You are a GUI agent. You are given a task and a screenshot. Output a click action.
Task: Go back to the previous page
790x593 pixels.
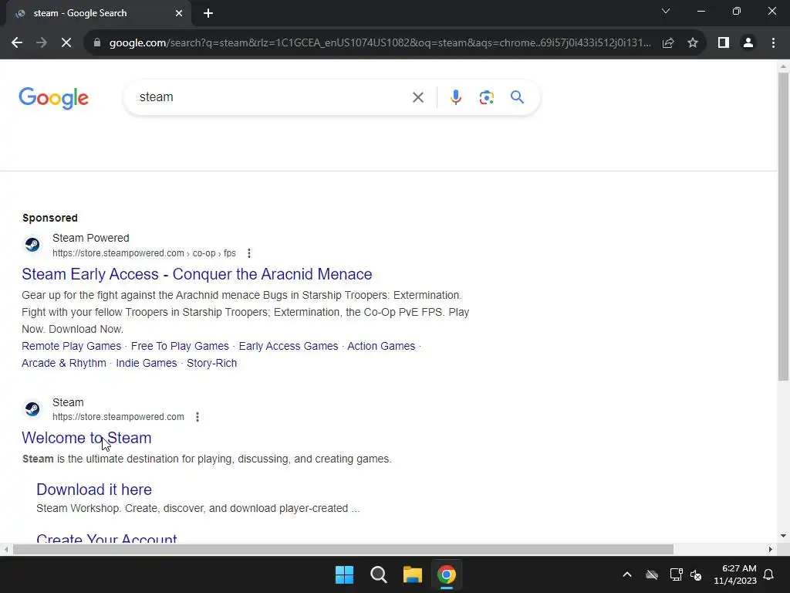(x=17, y=43)
